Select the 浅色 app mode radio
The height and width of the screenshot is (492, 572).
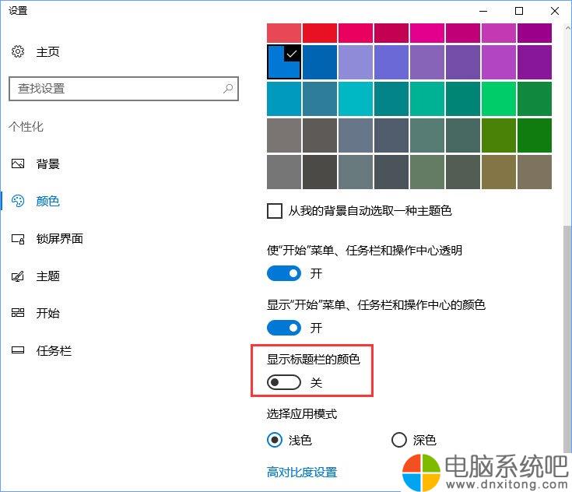click(274, 440)
